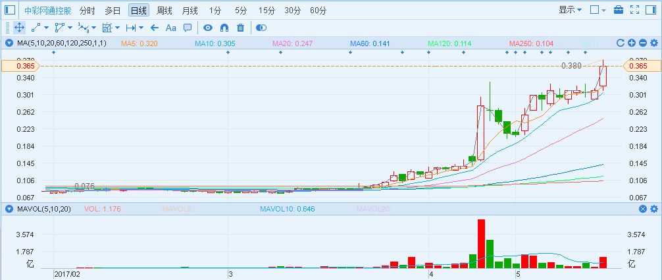The height and width of the screenshot is (280, 662).
Task: Switch to 月线 monthly chart
Action: pos(190,10)
